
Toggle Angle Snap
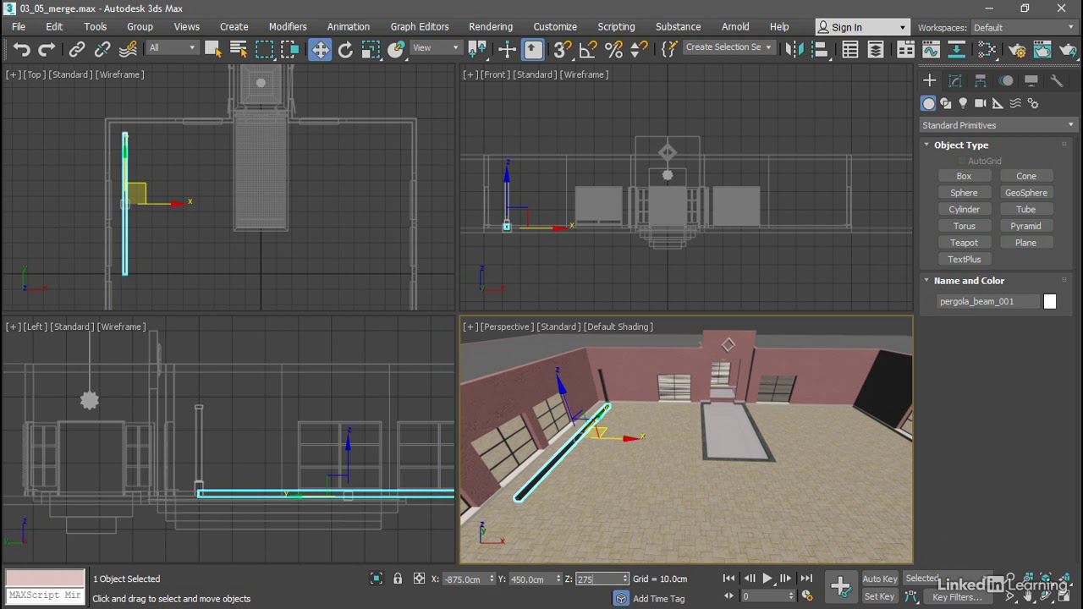pyautogui.click(x=588, y=50)
